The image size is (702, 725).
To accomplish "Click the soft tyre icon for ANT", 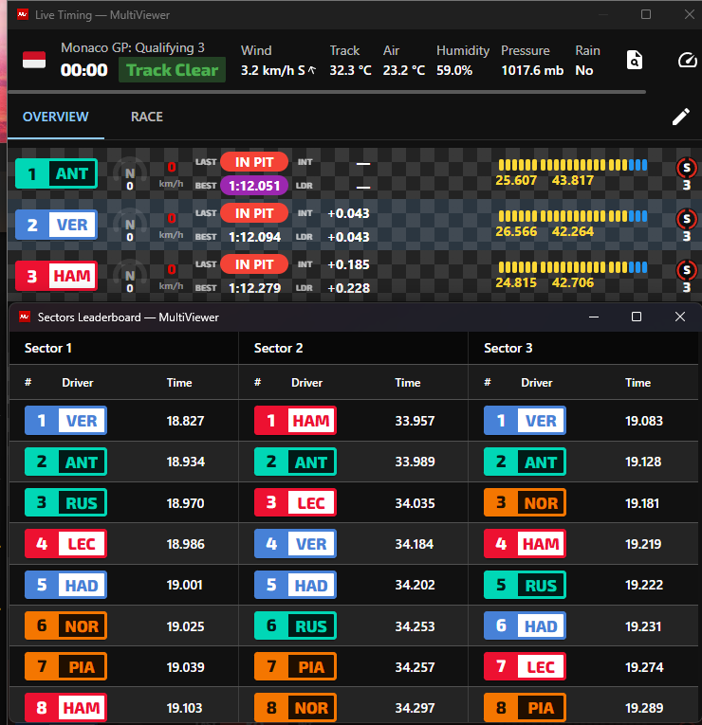I will coord(686,168).
